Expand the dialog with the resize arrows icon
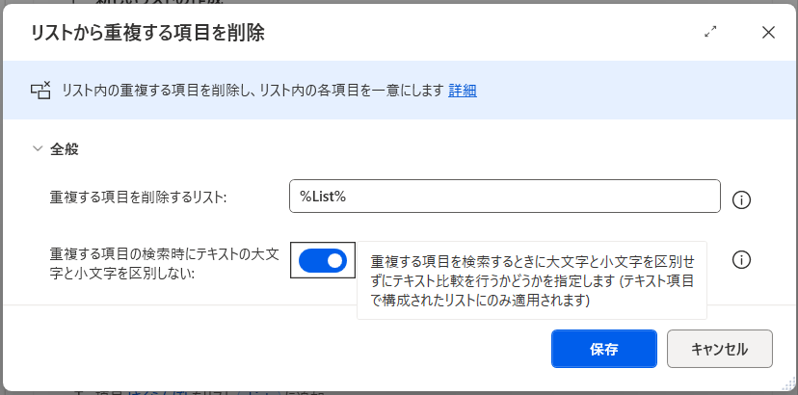 coord(711,32)
